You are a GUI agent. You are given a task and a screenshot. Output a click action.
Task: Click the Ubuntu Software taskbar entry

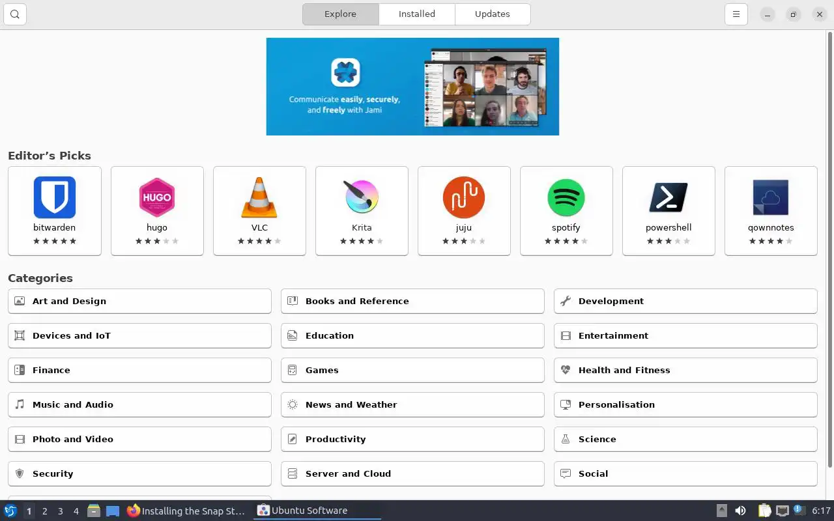tap(317, 511)
